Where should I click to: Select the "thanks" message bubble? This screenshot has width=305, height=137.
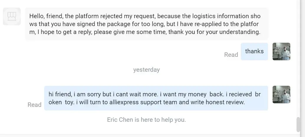(254, 52)
